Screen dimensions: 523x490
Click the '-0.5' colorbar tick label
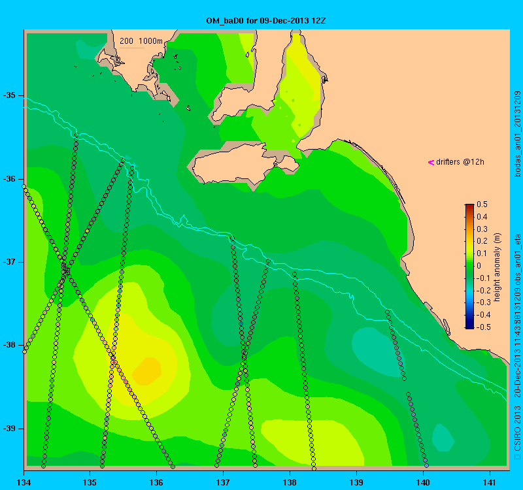tap(482, 327)
